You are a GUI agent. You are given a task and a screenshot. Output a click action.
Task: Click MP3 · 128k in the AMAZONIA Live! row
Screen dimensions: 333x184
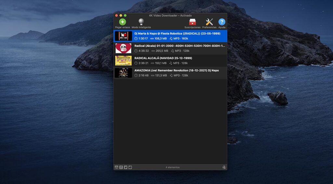pyautogui.click(x=181, y=75)
